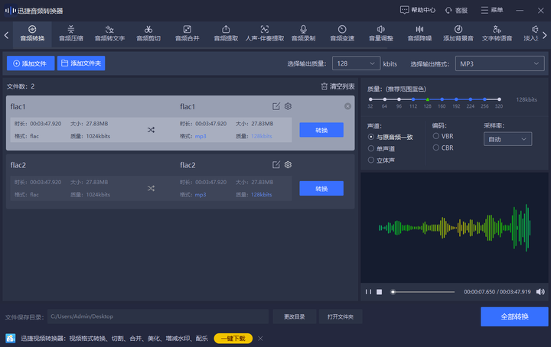Viewport: 551px width, 347px height.
Task: Click the save directory path field
Action: (x=158, y=316)
